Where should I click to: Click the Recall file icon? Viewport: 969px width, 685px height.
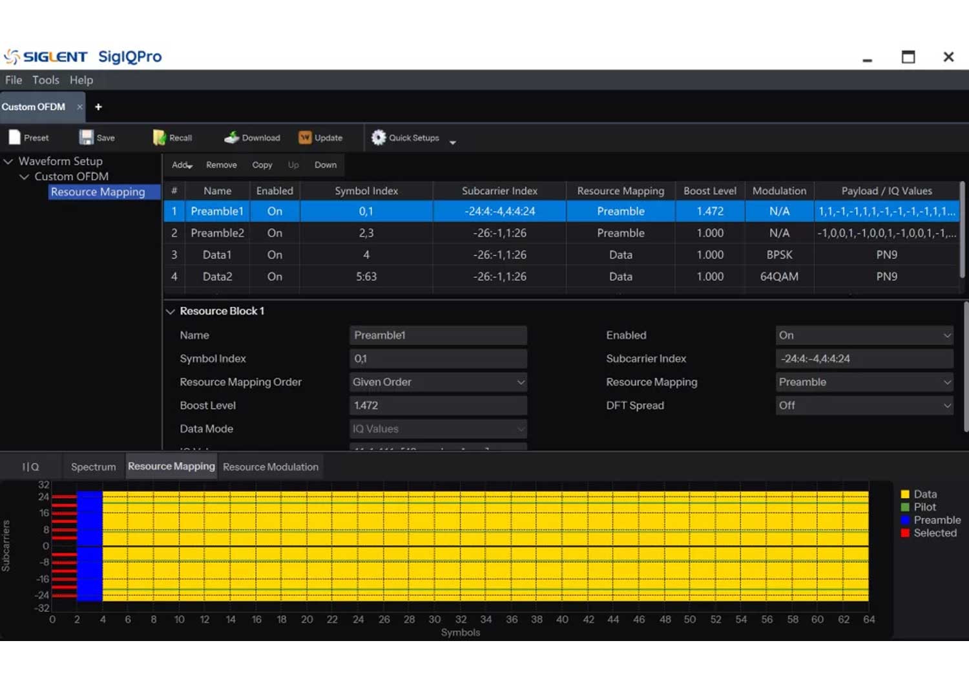[159, 138]
